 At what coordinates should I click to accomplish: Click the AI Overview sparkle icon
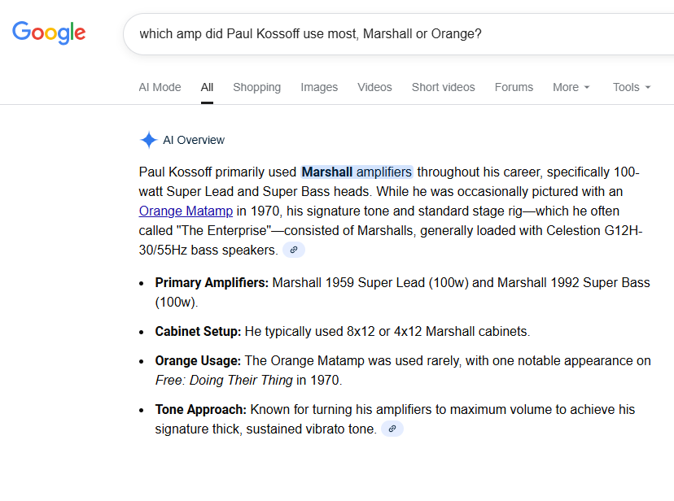[x=148, y=140]
